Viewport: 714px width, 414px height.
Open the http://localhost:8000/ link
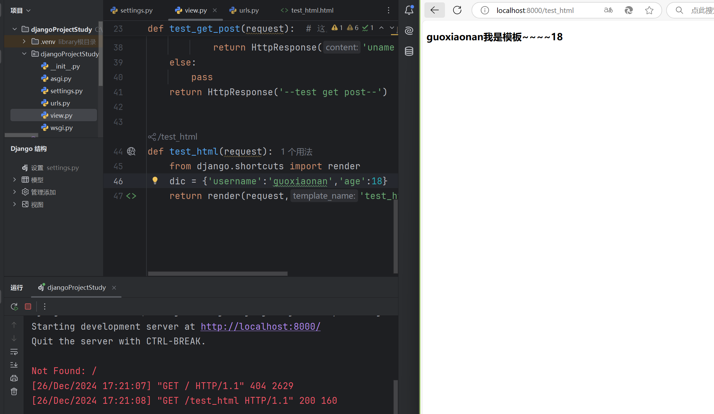tap(261, 327)
